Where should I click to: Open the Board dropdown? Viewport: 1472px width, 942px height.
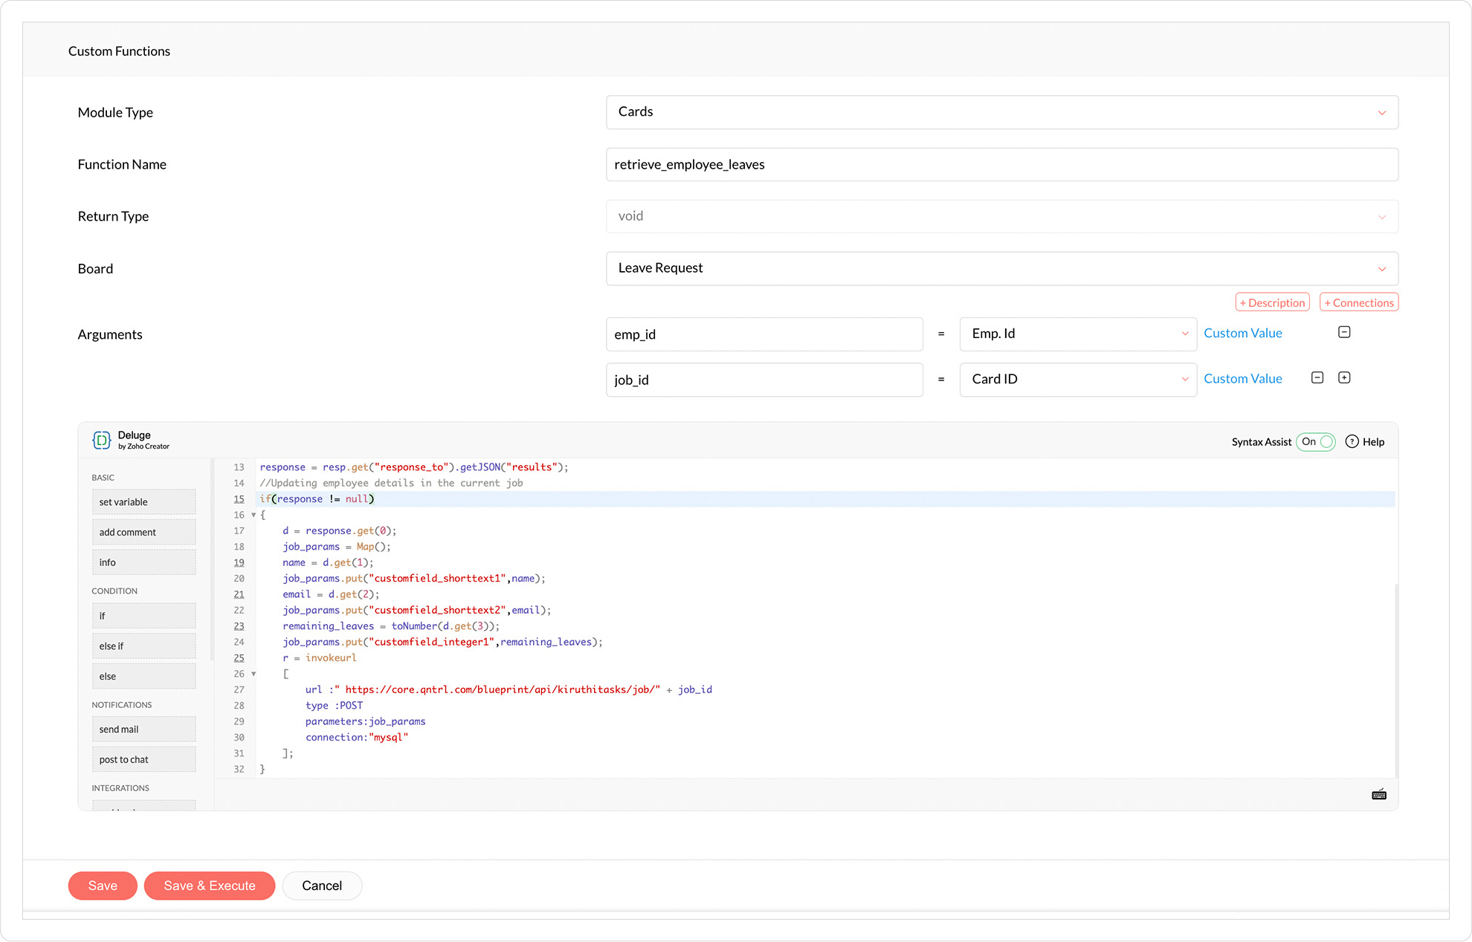(x=1001, y=268)
